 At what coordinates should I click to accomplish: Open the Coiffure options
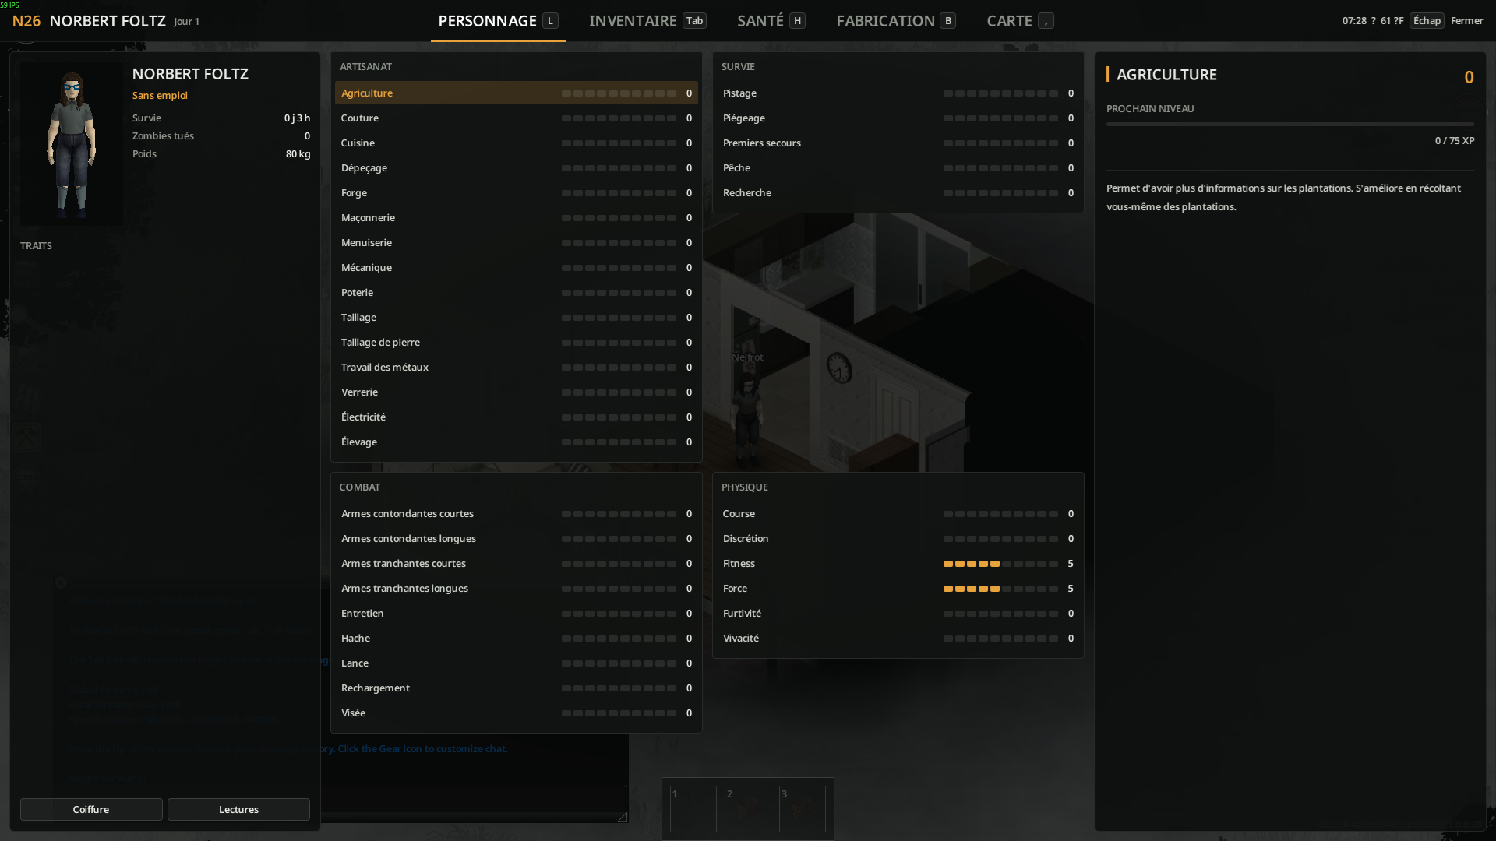pos(91,809)
